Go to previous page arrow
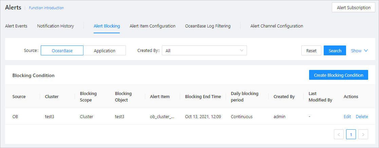Screen dimensions: 379x148 pos(339,135)
